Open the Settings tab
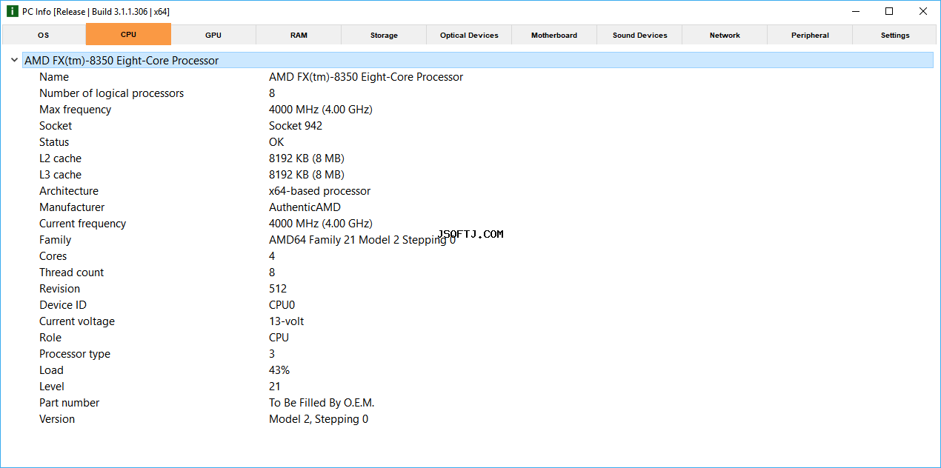Image resolution: width=941 pixels, height=468 pixels. coord(895,35)
